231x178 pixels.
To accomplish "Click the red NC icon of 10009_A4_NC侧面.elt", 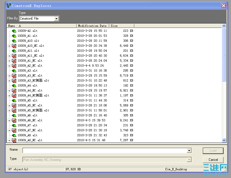I will [x=14, y=96].
